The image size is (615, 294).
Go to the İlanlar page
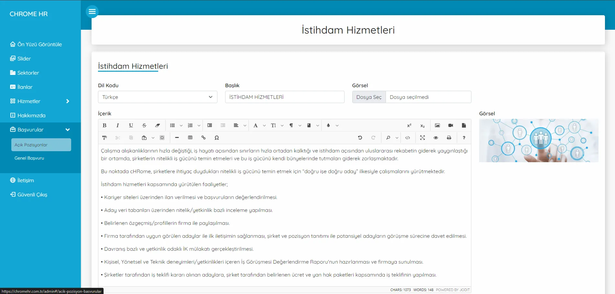[25, 87]
